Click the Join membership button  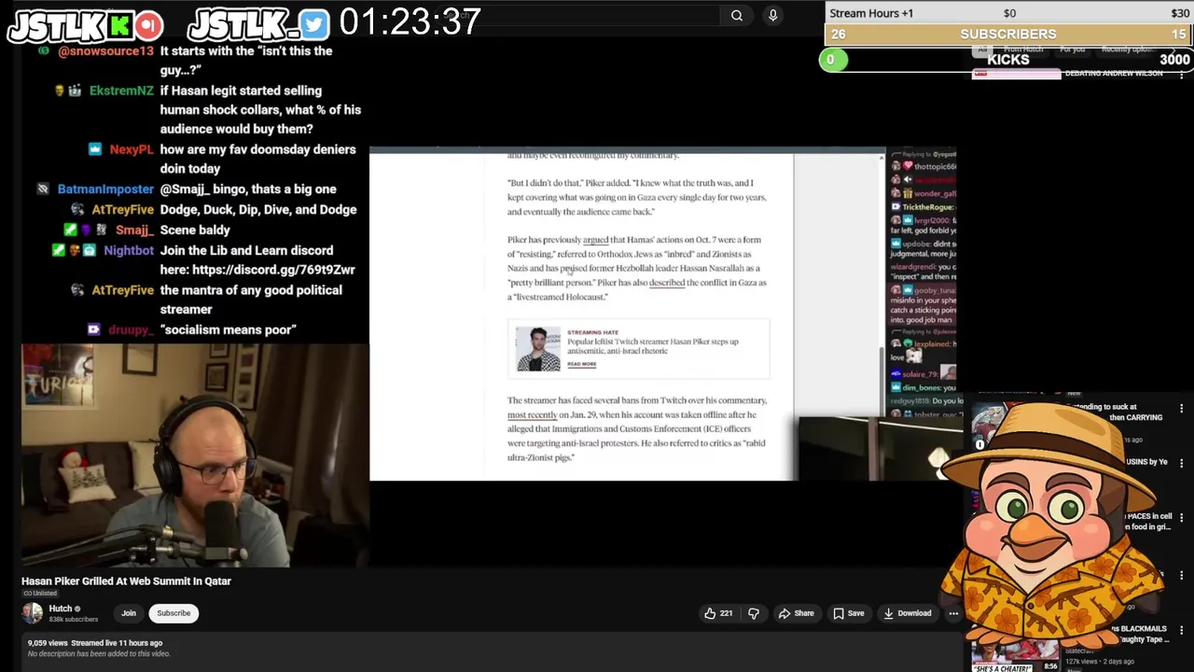(129, 613)
